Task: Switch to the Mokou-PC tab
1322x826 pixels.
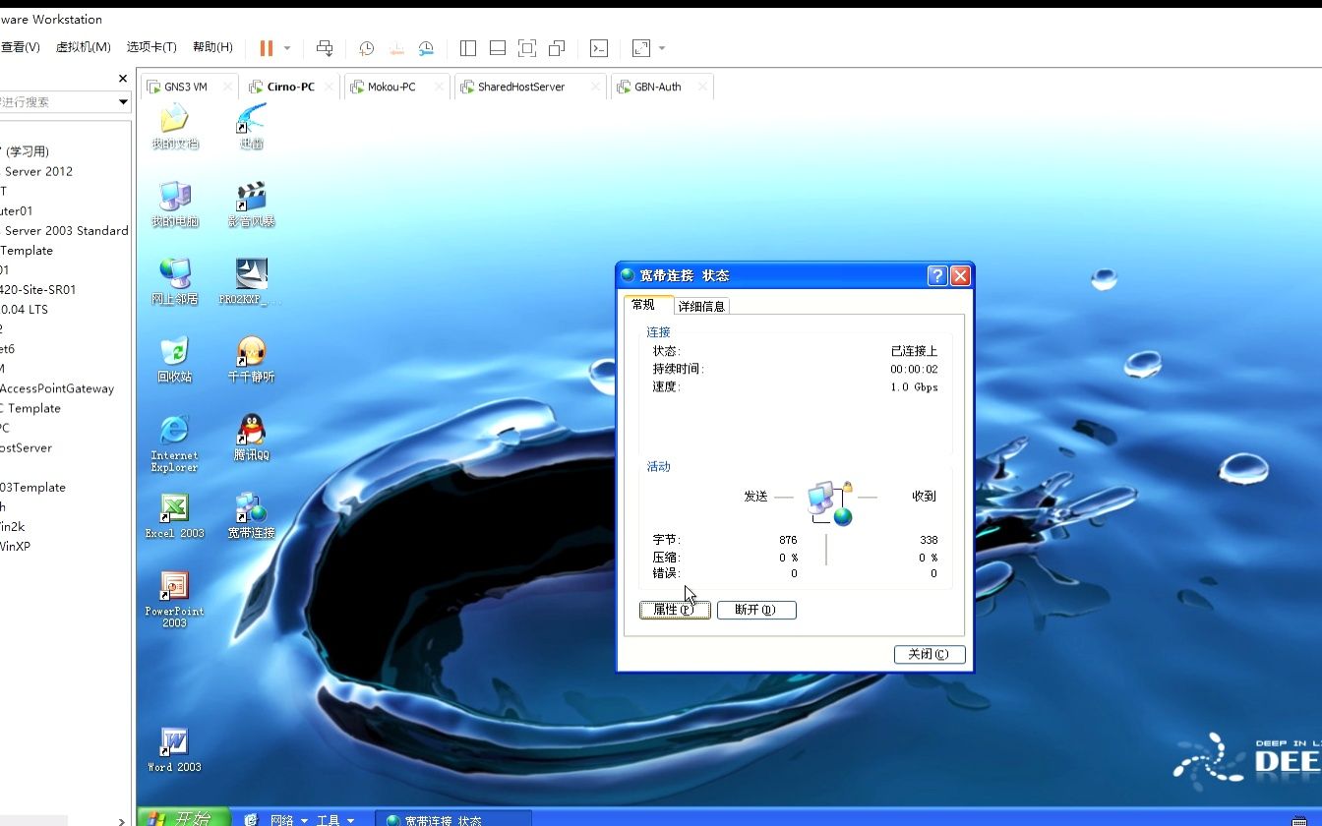Action: 391,87
